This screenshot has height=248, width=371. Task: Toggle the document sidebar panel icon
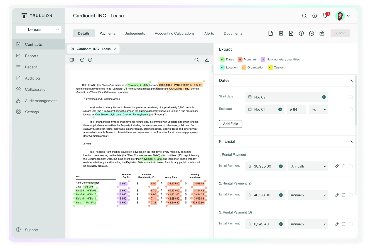(72, 60)
